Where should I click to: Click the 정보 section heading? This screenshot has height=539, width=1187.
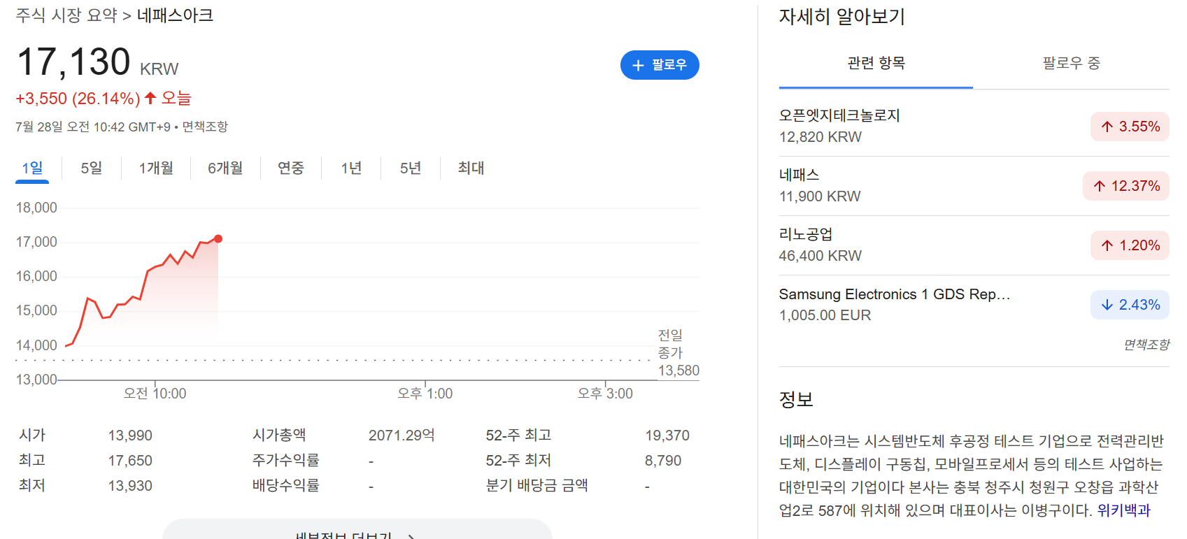click(796, 400)
